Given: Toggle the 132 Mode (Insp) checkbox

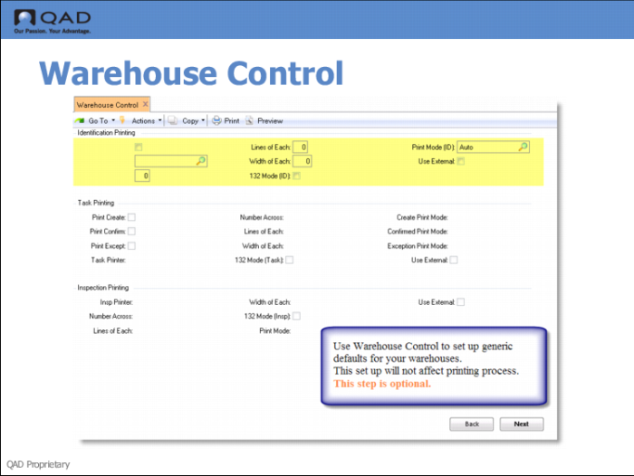Looking at the screenshot, I should pyautogui.click(x=297, y=316).
